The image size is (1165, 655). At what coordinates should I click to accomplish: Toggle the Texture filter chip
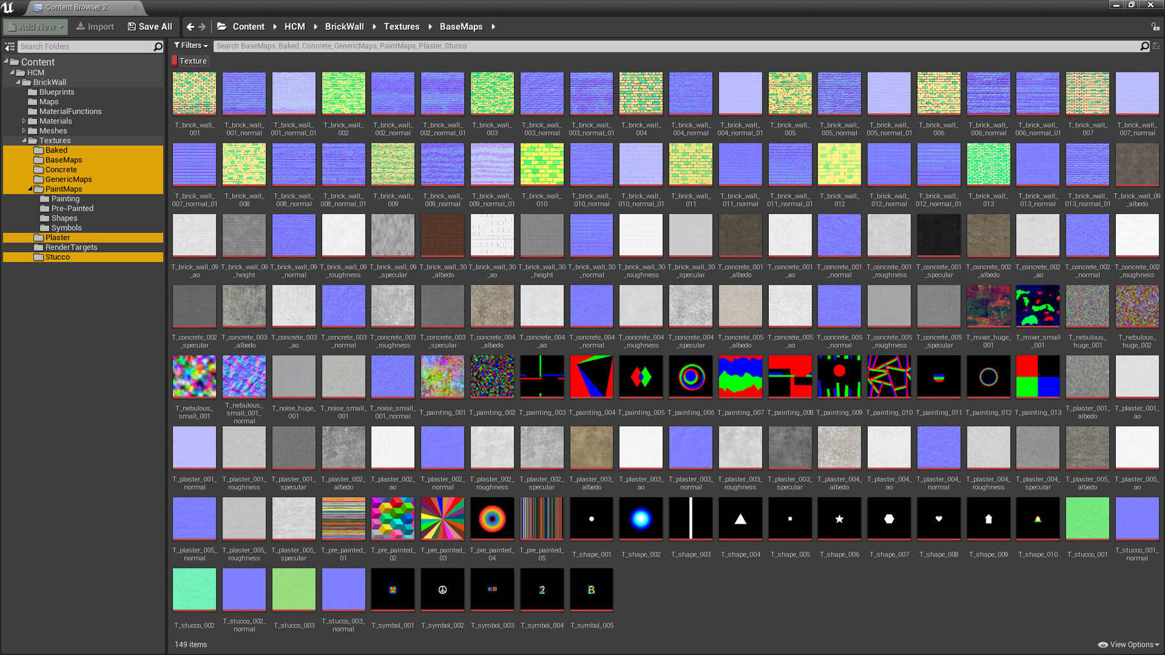(x=190, y=61)
